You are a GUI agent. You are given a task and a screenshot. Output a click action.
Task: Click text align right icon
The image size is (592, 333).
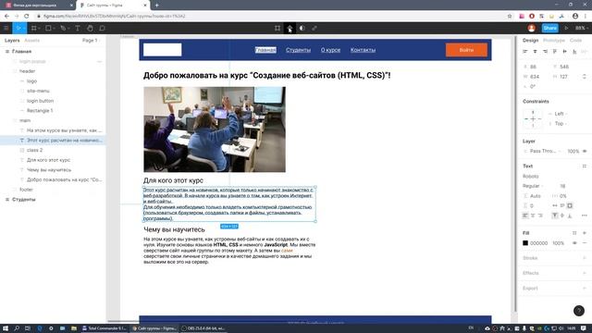coord(540,216)
